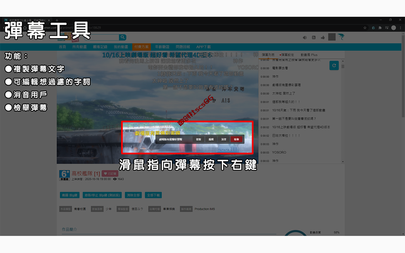
Task: Switch to the 彈幕列表 tab
Action: point(268,55)
